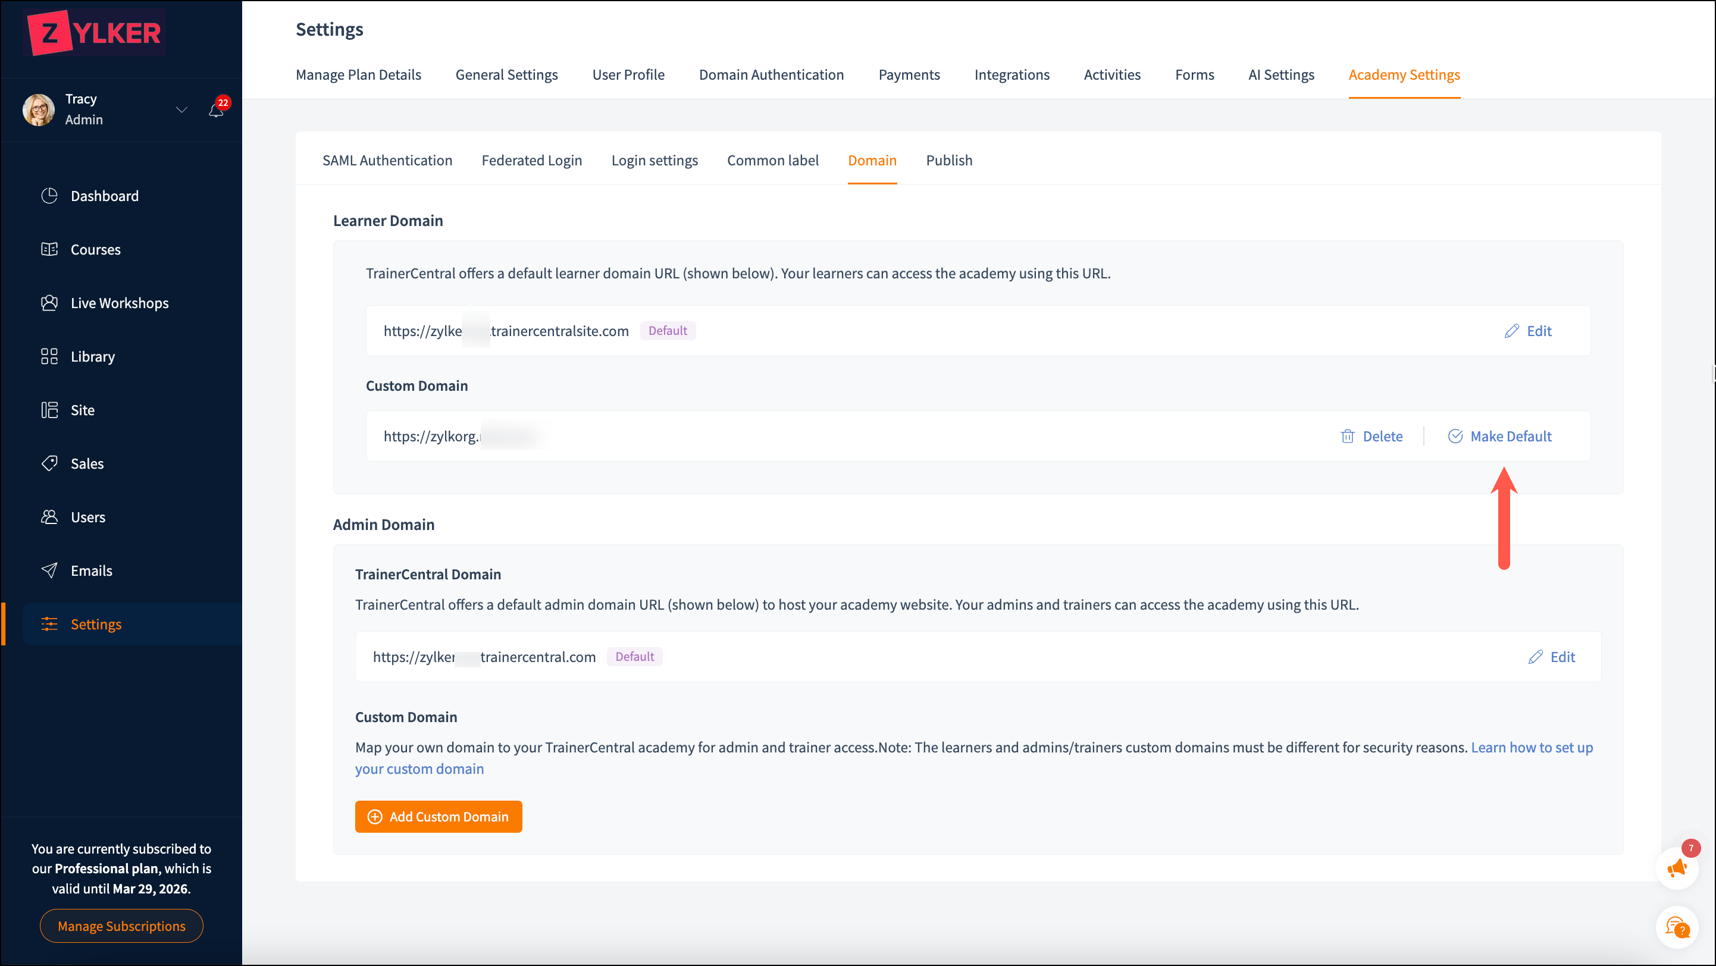Click Make Default for custom domain
This screenshot has width=1716, height=966.
(x=1499, y=436)
